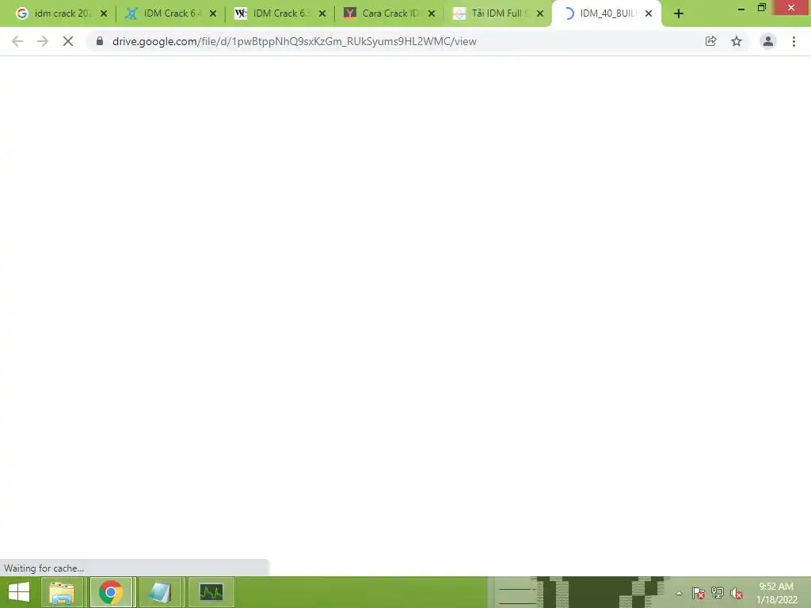The image size is (811, 608).
Task: Open the muted volume tray icon
Action: [x=736, y=593]
